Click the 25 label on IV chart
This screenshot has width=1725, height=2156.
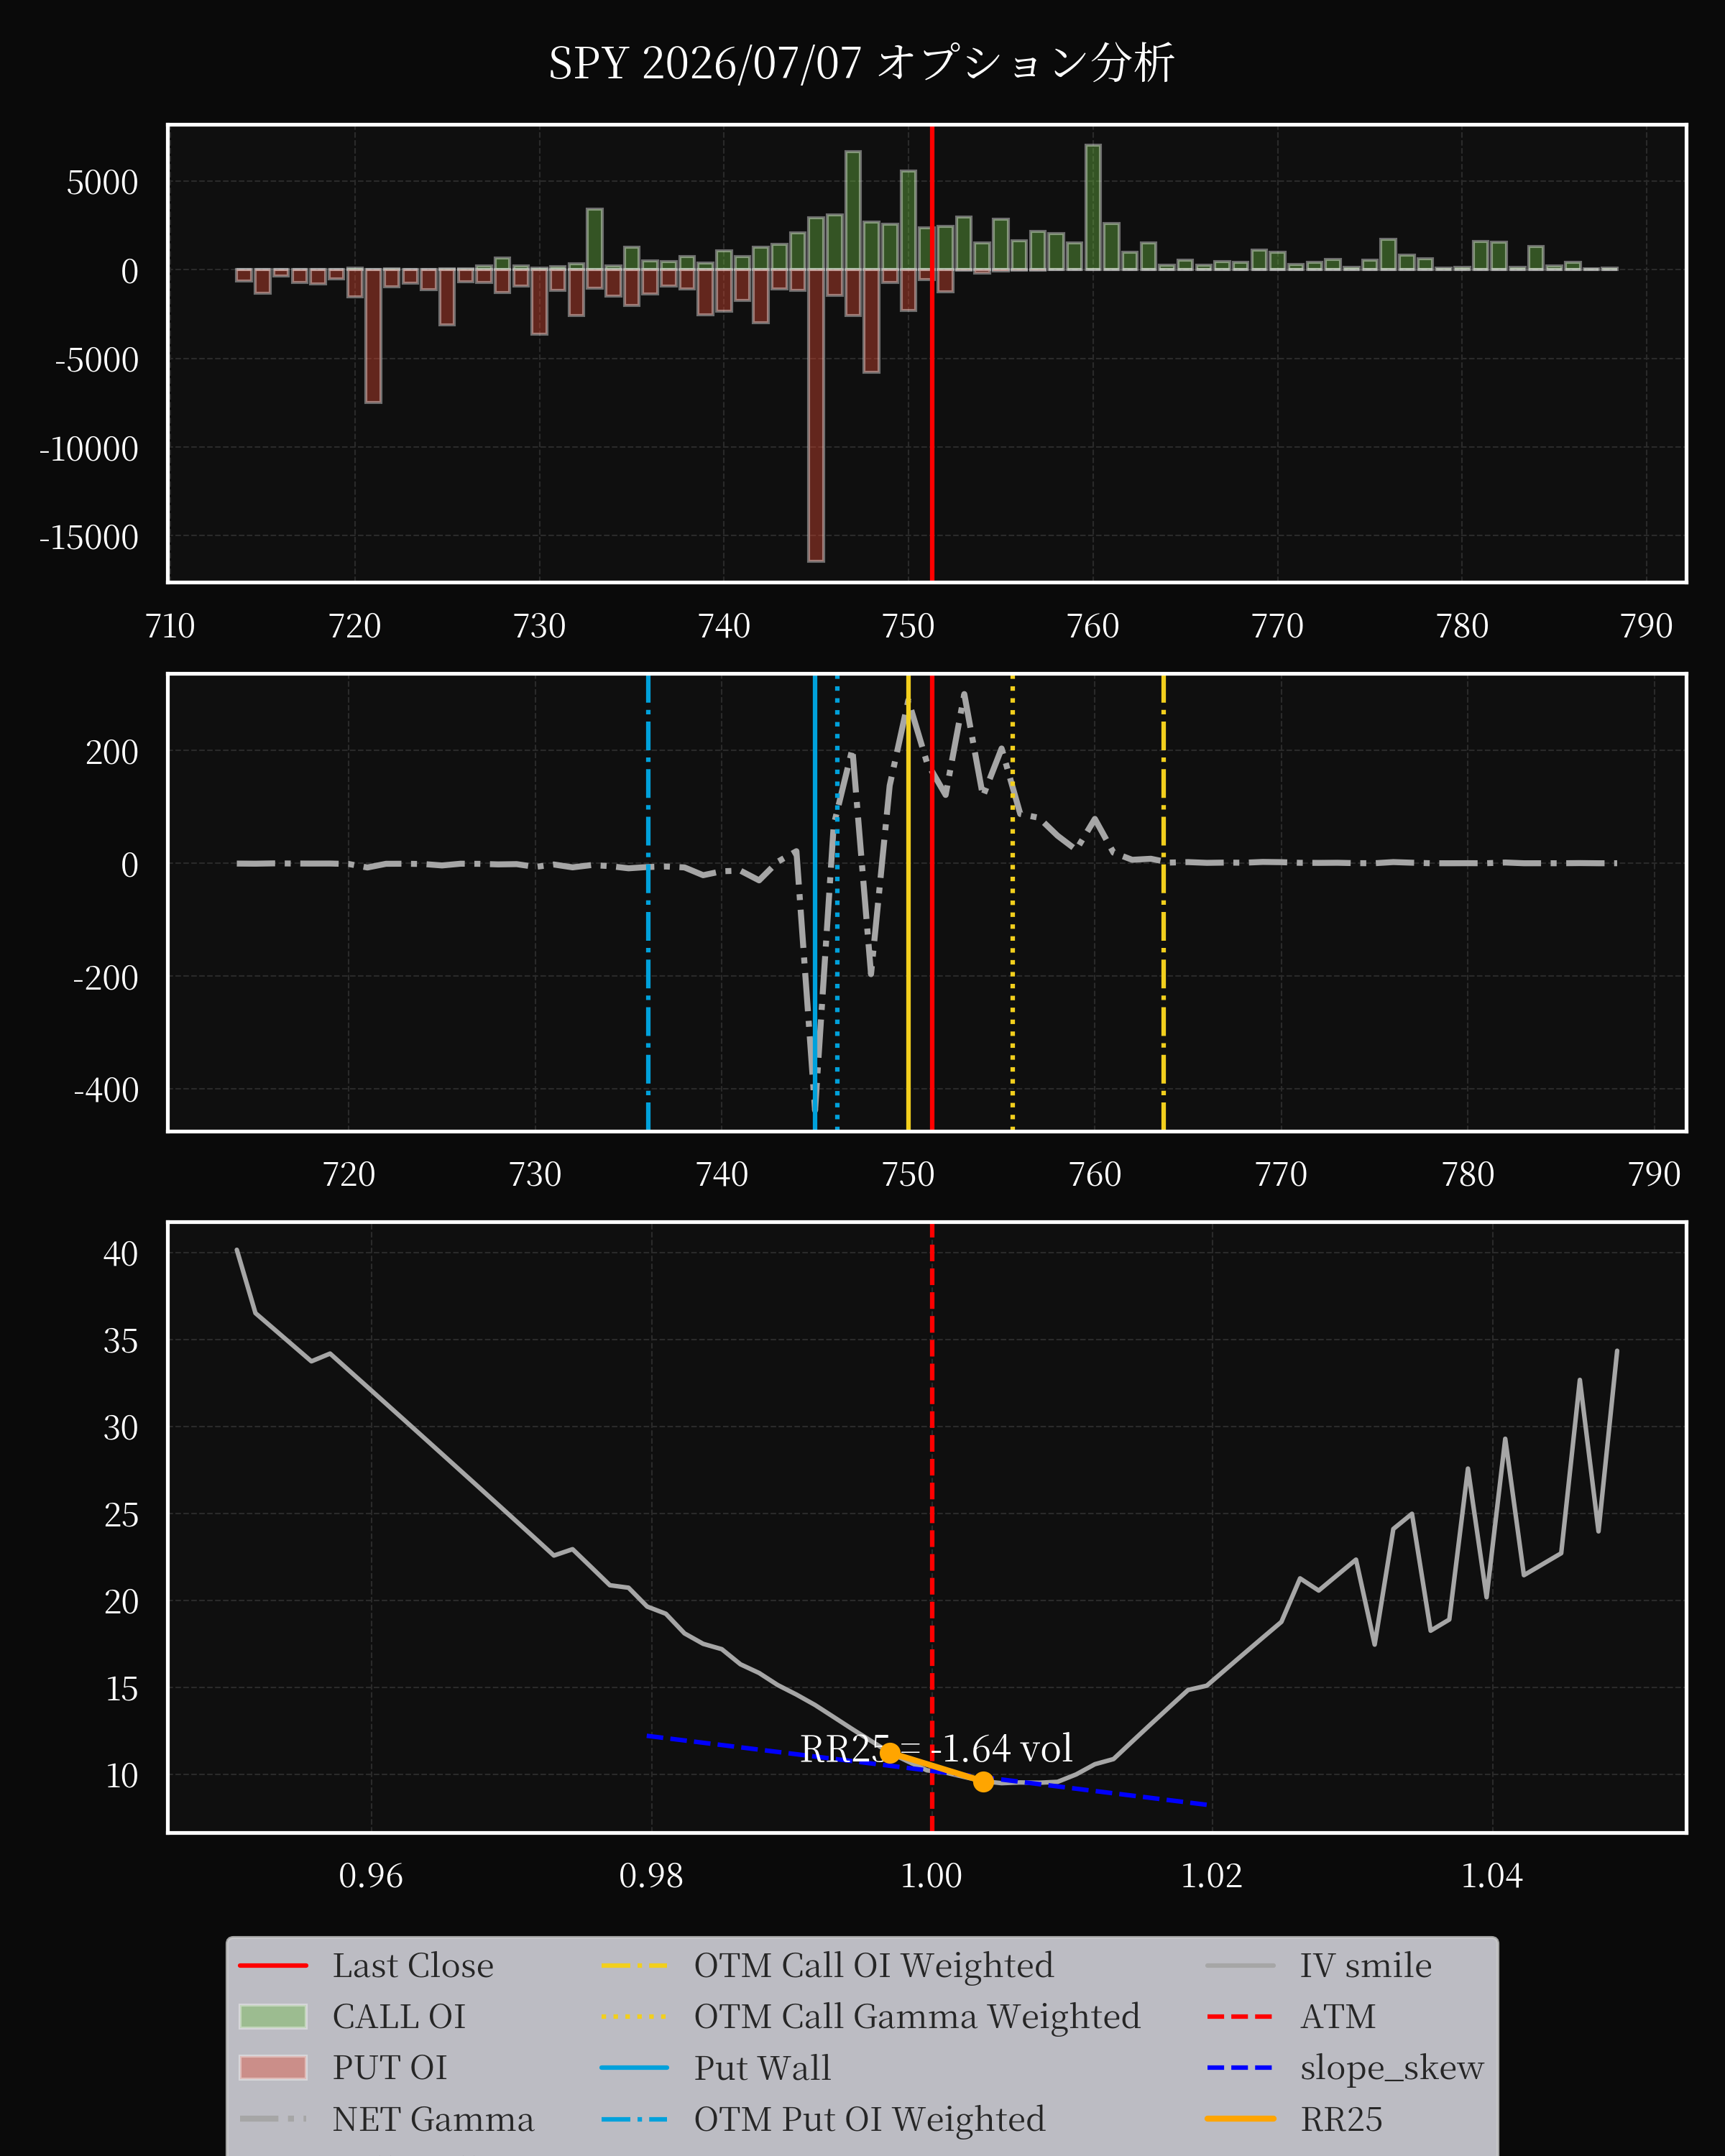(121, 1514)
